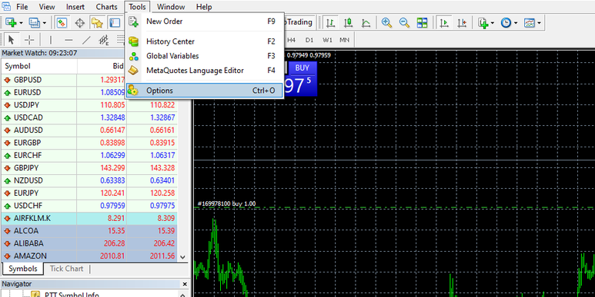Viewport: 595px width, 297px height.
Task: Select the D1 timeframe button
Action: tap(309, 40)
